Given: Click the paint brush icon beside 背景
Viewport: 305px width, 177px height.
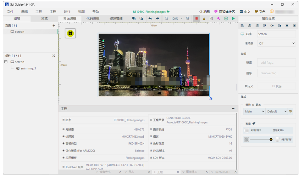Looking at the screenshot, I should pos(254,124).
